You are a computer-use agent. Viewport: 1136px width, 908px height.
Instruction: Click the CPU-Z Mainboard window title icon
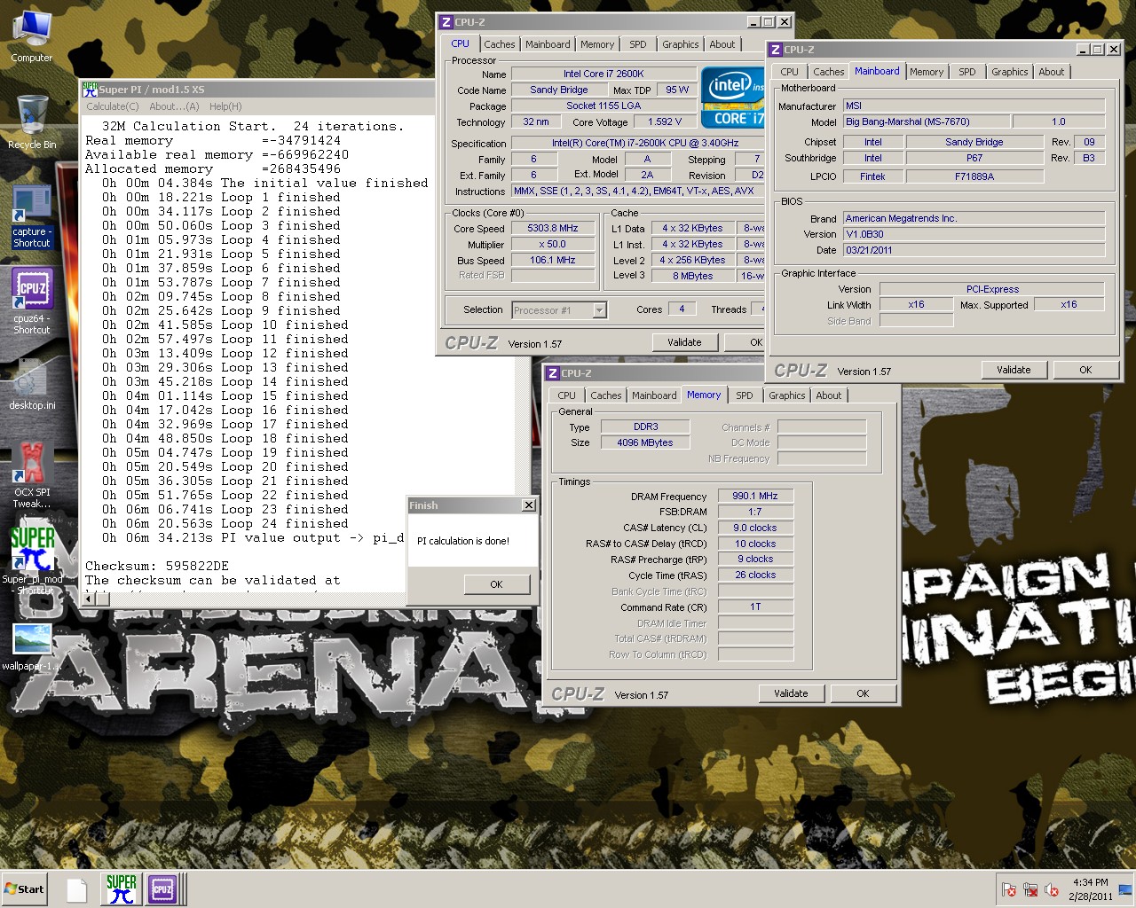point(776,50)
